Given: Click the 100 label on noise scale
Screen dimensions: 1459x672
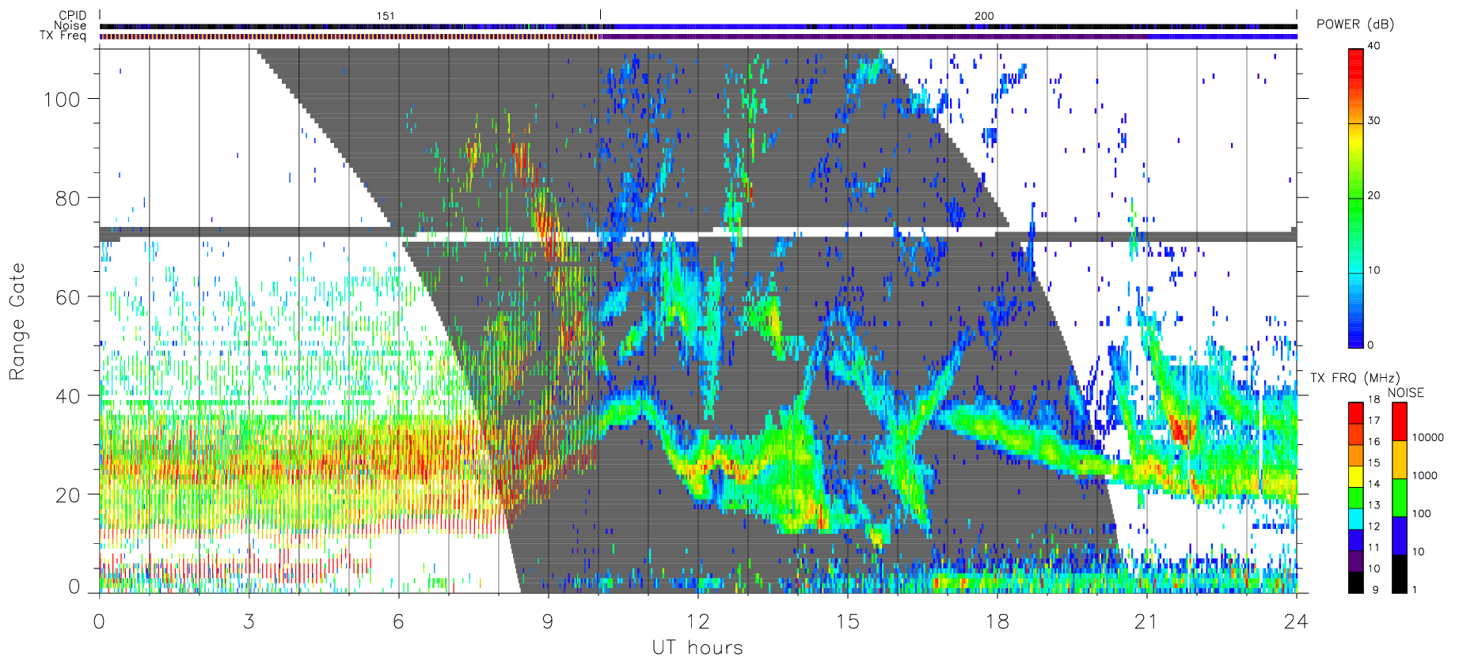Looking at the screenshot, I should pyautogui.click(x=1422, y=514).
